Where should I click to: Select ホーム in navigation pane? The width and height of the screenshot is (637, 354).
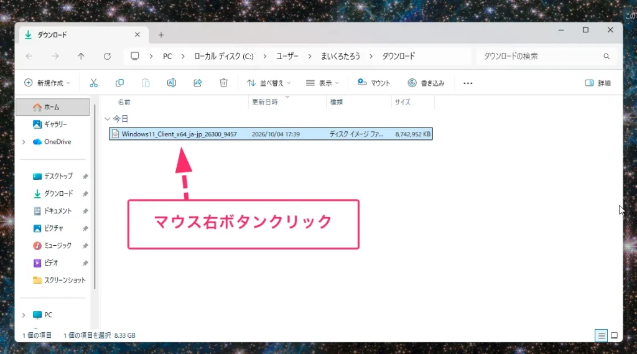(53, 107)
